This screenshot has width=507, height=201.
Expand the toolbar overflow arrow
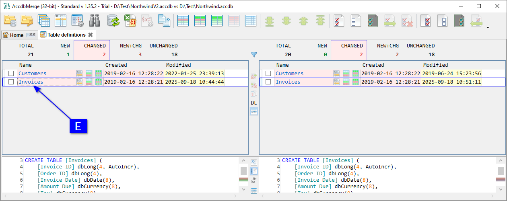point(488,27)
